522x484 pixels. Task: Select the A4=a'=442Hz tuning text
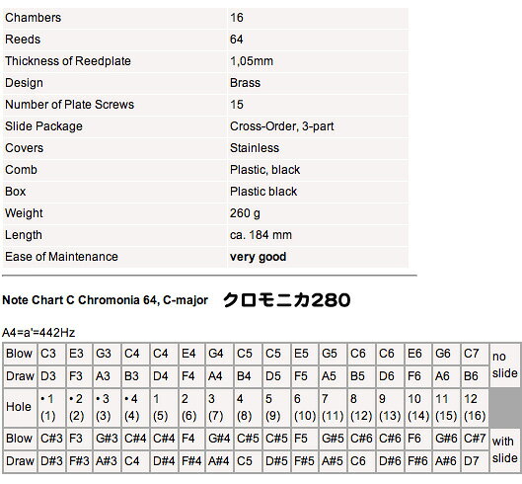pyautogui.click(x=38, y=333)
